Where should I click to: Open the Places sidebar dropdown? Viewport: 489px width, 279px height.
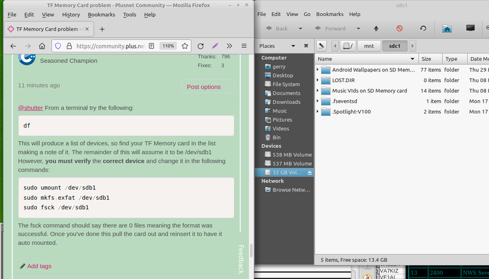pos(293,46)
